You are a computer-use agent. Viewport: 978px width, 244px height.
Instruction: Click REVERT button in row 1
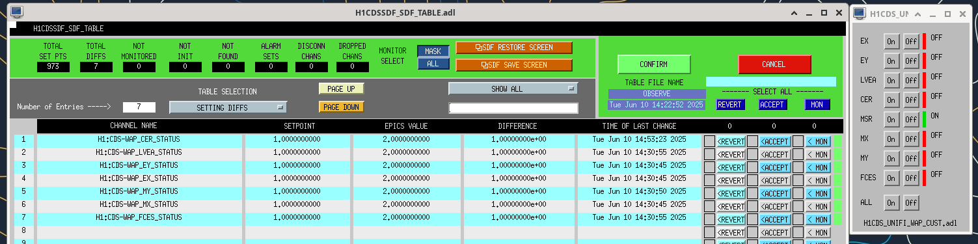(x=731, y=141)
